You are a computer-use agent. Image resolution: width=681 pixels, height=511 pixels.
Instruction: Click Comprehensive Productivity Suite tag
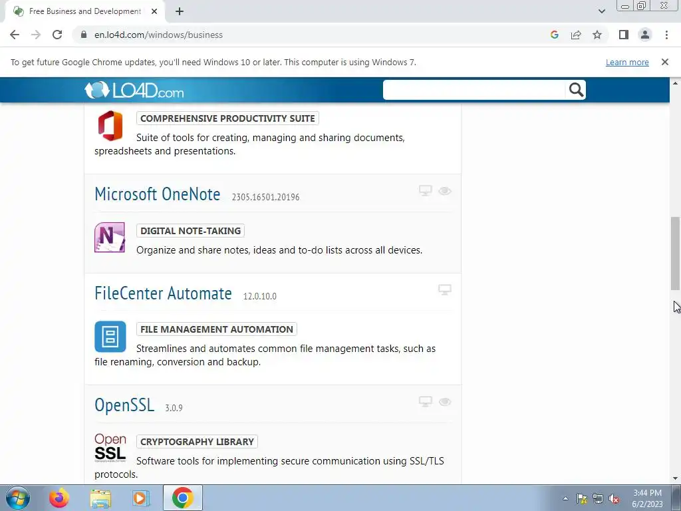(x=227, y=118)
